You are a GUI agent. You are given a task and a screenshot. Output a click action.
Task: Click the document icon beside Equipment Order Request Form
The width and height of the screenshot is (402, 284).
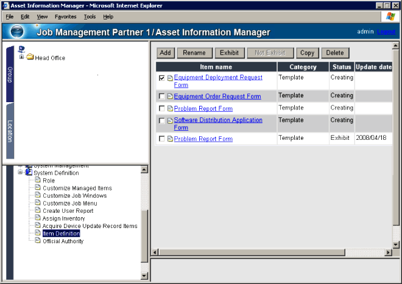[x=170, y=96]
